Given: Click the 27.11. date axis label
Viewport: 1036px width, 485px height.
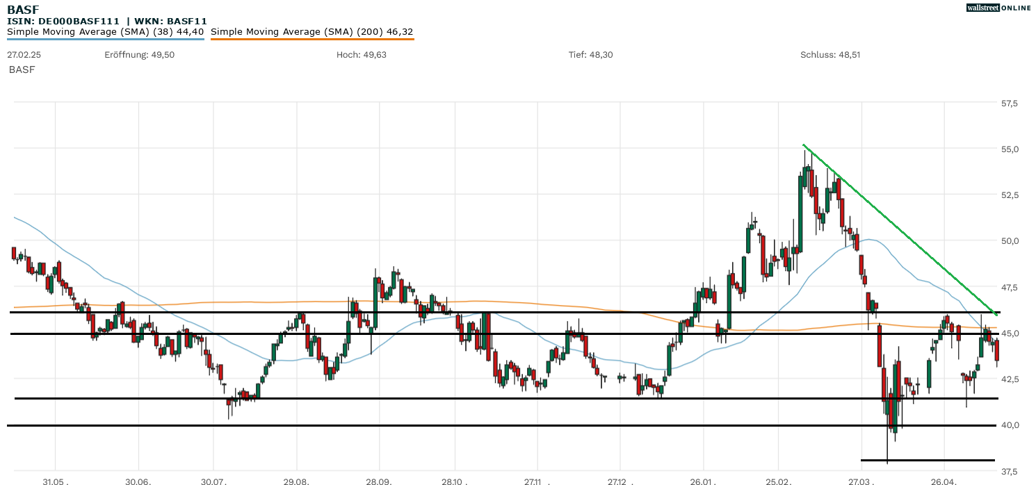Looking at the screenshot, I should coord(537,481).
